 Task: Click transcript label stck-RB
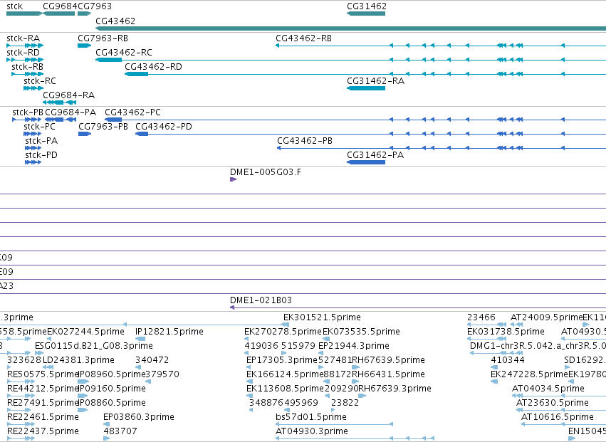click(x=28, y=66)
